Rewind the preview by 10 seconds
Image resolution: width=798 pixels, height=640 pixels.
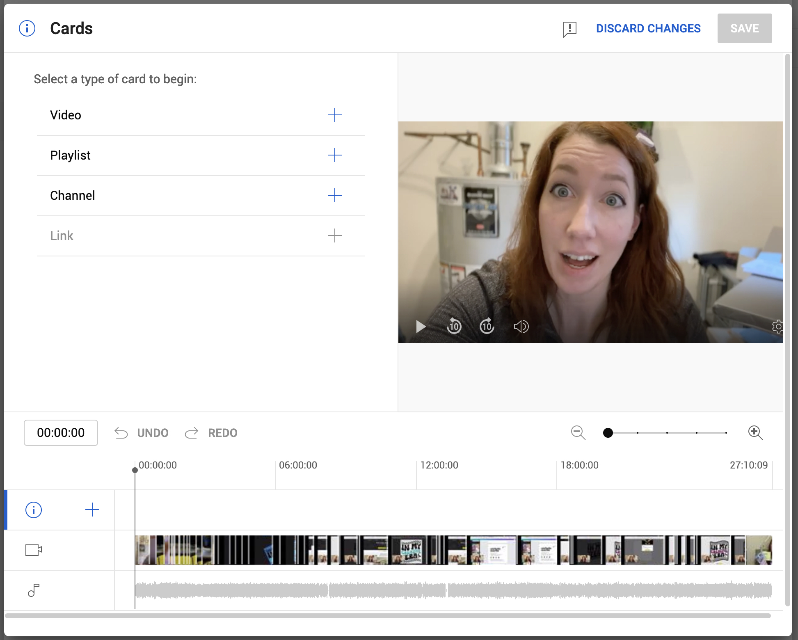pyautogui.click(x=454, y=326)
